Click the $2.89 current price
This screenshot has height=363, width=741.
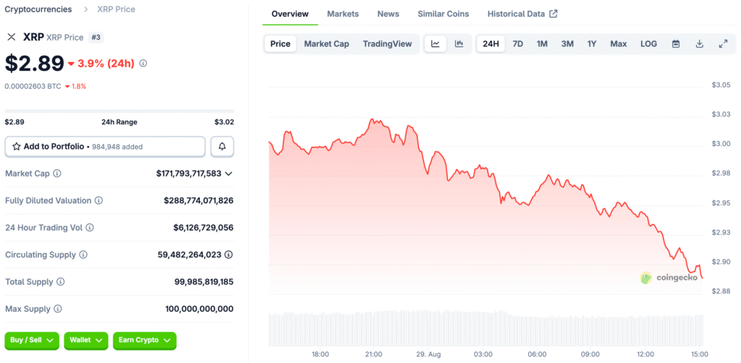tap(34, 63)
